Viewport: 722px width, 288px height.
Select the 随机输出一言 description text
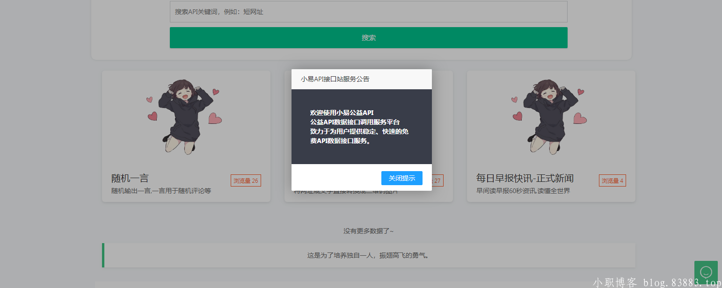click(x=161, y=191)
